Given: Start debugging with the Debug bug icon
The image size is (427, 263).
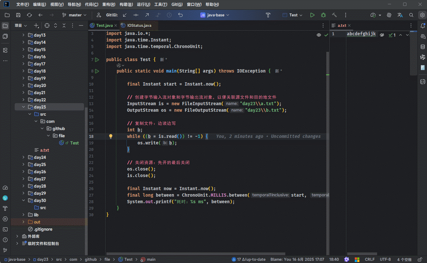Looking at the screenshot, I should click(x=323, y=15).
